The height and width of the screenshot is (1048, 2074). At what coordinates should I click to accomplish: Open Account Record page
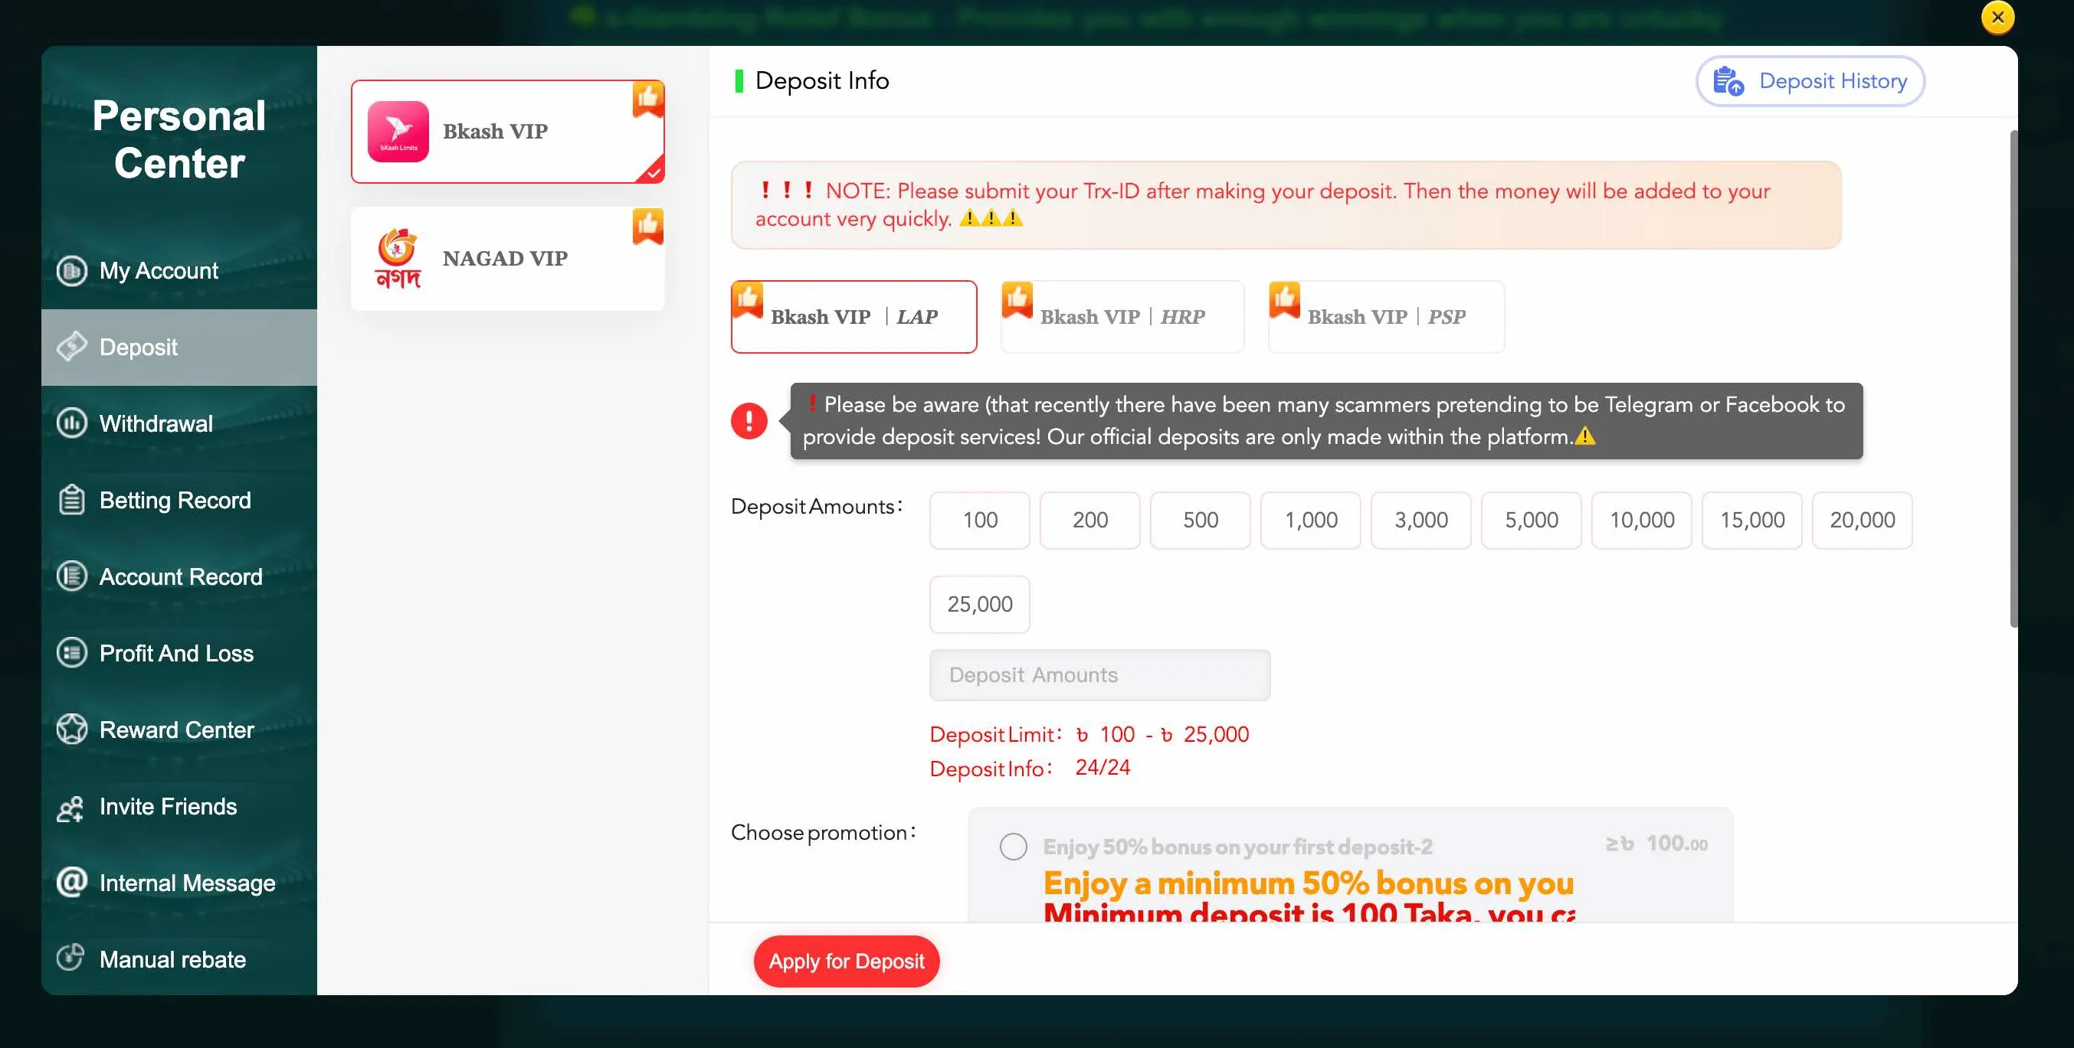click(179, 576)
